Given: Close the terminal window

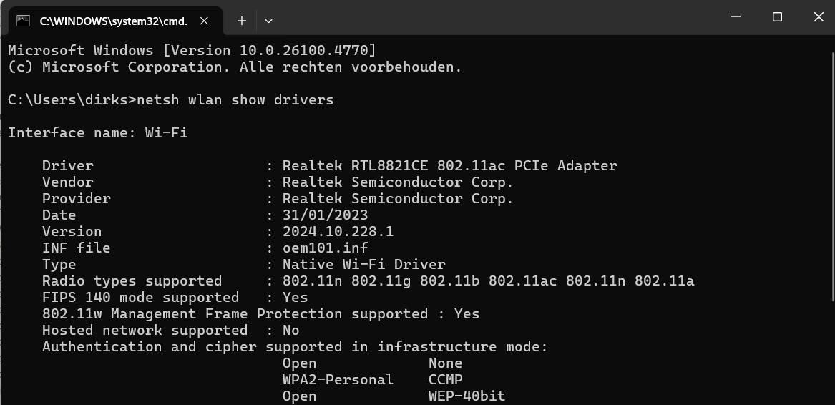Looking at the screenshot, I should [818, 17].
